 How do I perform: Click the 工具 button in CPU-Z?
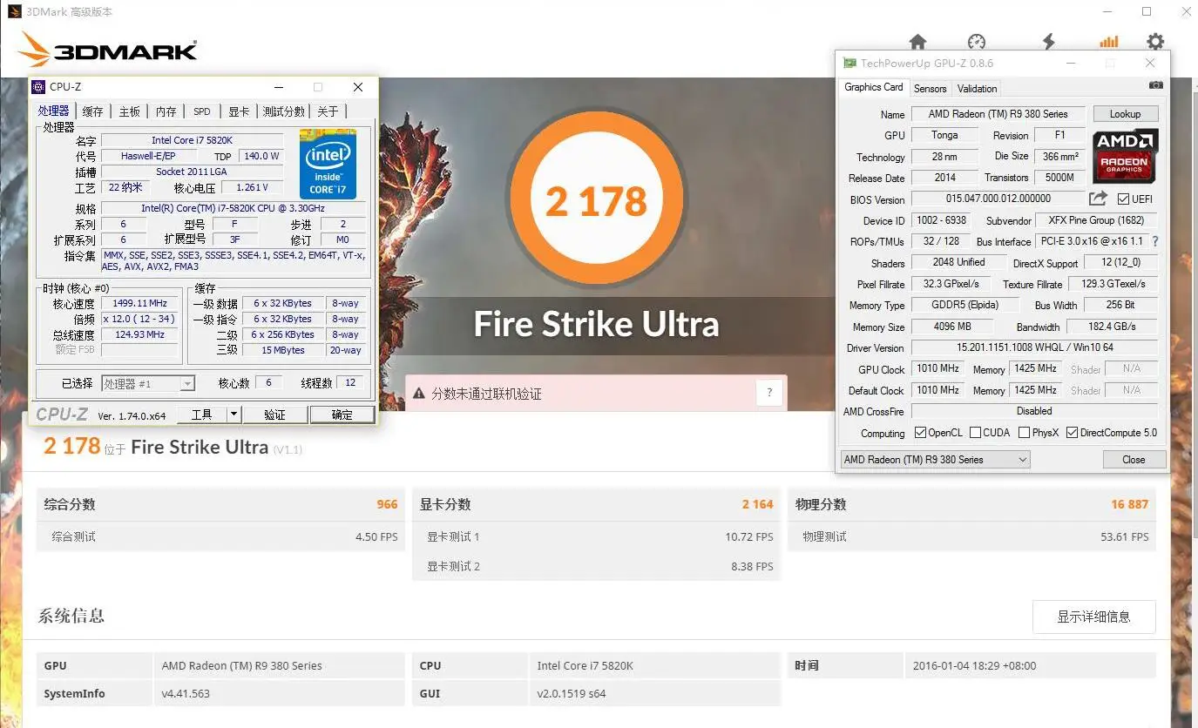[x=202, y=415]
